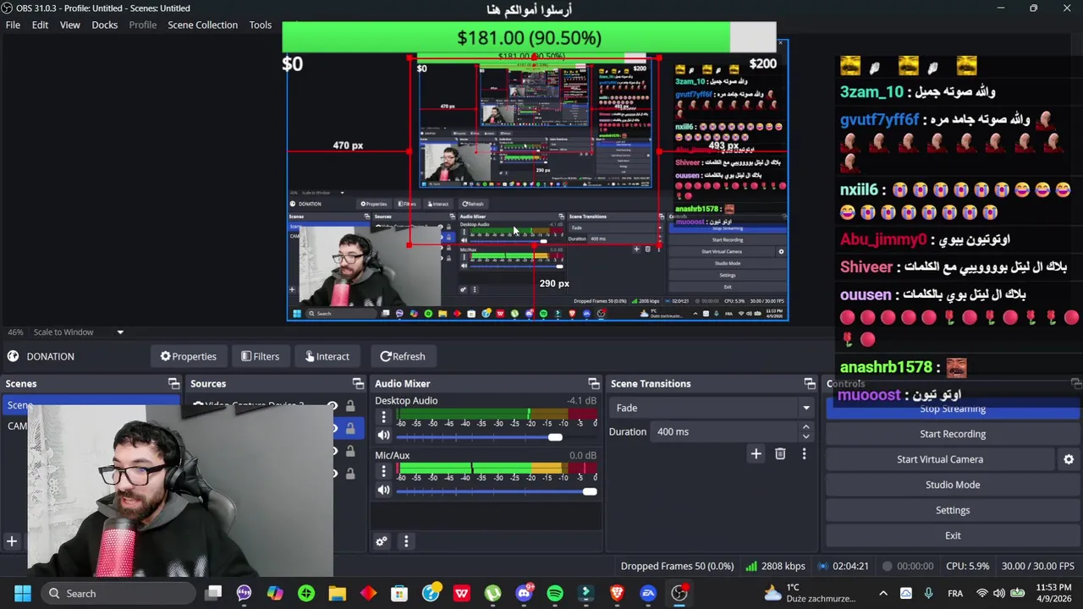This screenshot has width=1083, height=609.
Task: Remove transition with trash icon
Action: (780, 454)
